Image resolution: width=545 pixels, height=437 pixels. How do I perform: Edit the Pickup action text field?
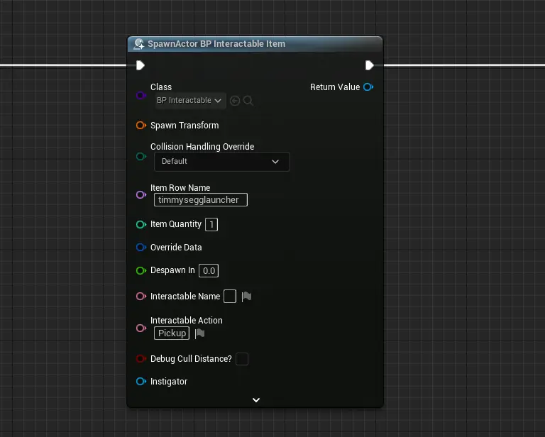(x=172, y=333)
